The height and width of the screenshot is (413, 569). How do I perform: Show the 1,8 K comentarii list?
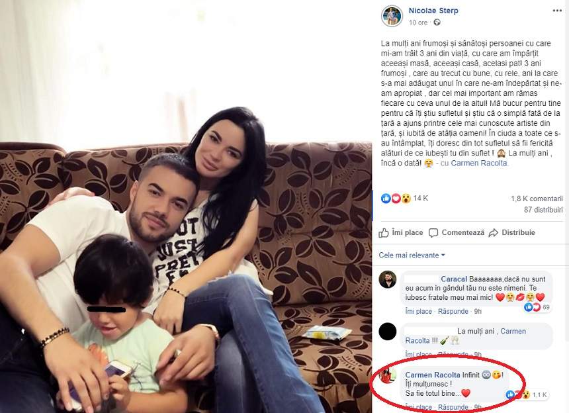click(537, 199)
